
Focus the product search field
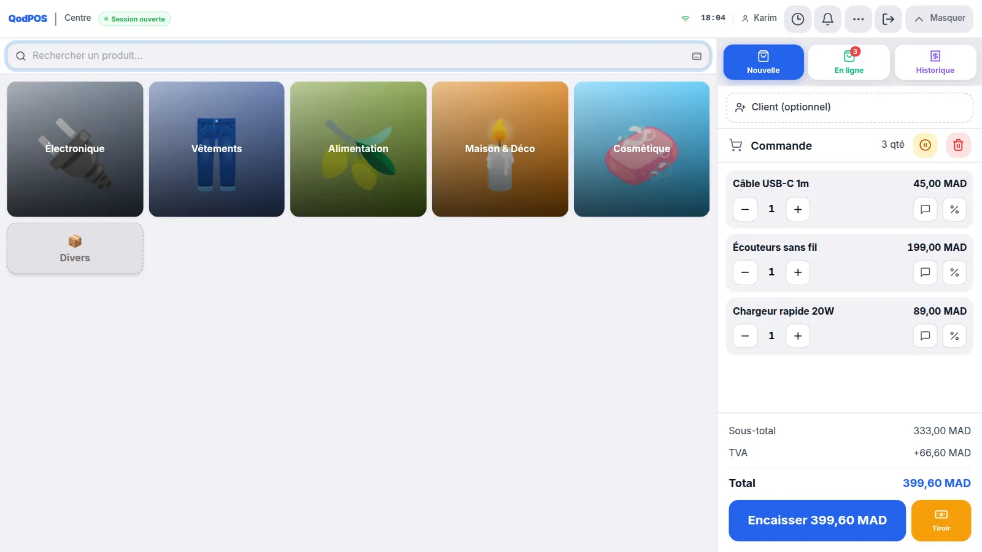[x=358, y=56]
